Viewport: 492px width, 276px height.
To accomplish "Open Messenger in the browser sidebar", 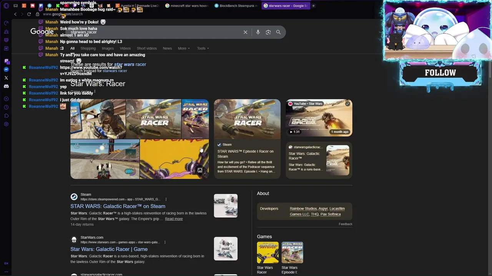I will 6,69.
